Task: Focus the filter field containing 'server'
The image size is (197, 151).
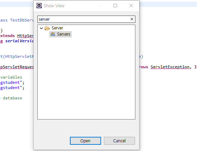Action: pyautogui.click(x=86, y=19)
